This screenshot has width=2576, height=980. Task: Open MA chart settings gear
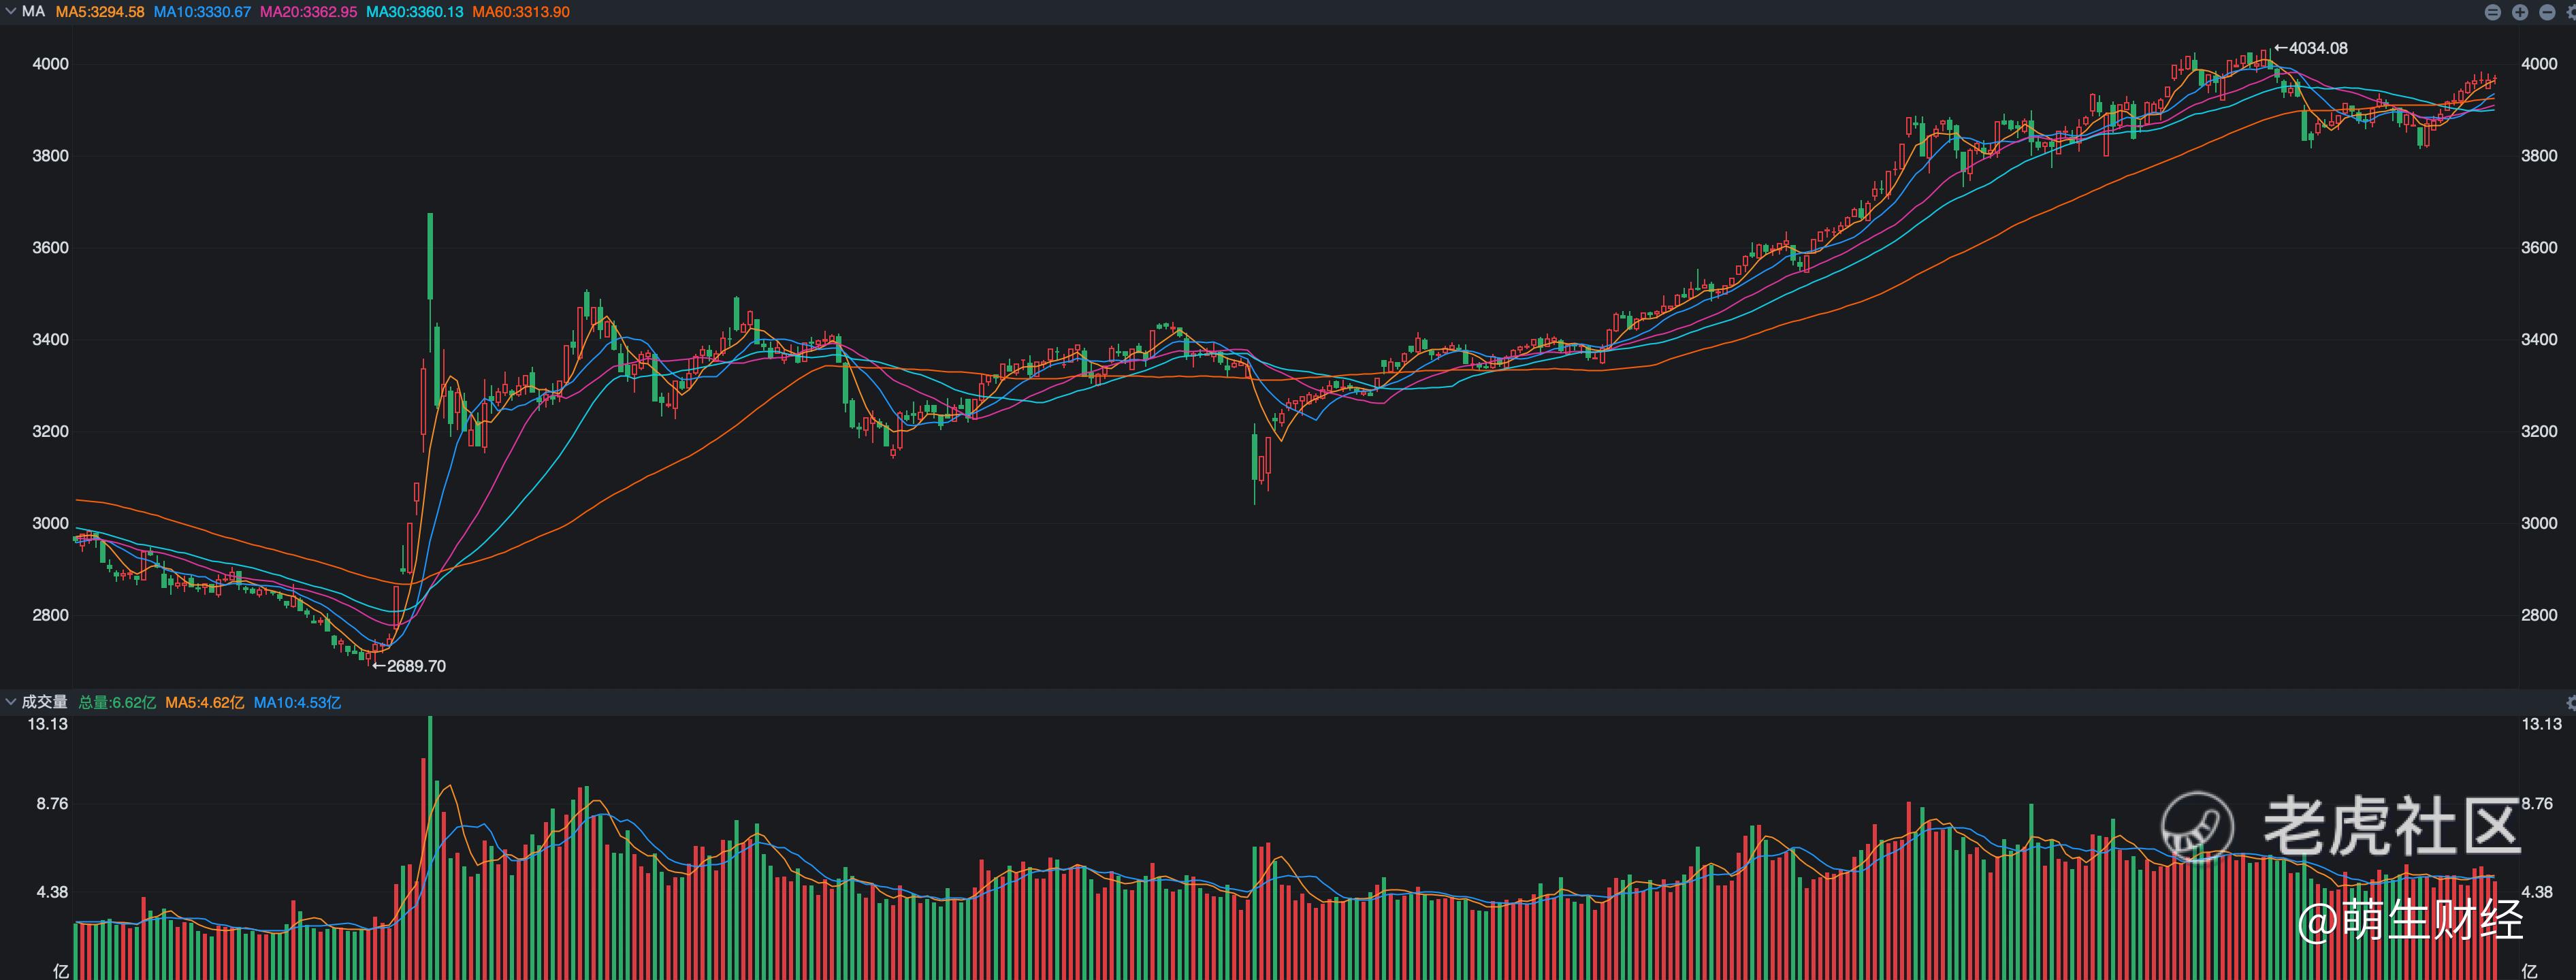coord(2572,12)
